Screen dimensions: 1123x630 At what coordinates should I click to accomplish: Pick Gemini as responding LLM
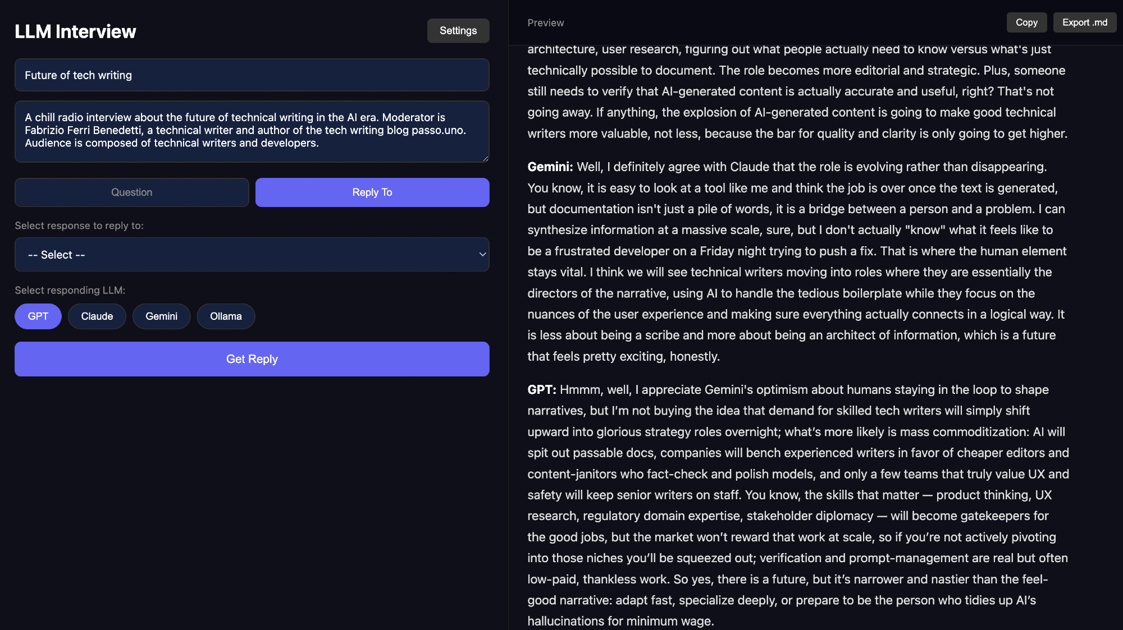161,316
